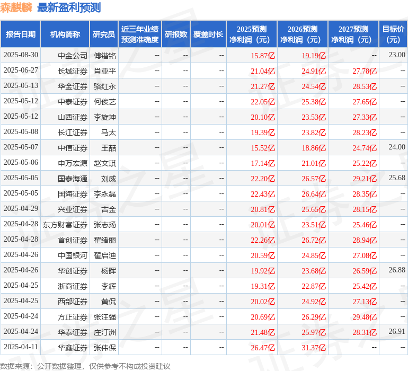Click the 2025-05-08 date cell

click(x=21, y=132)
